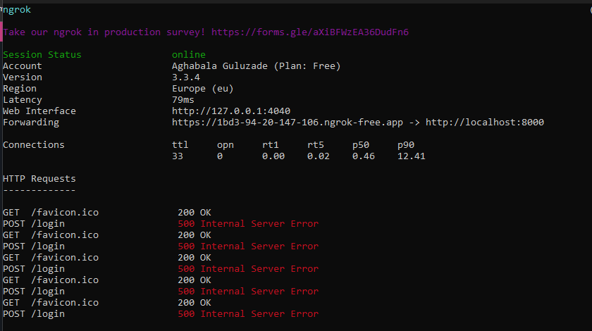The width and height of the screenshot is (592, 331).
Task: Select the 'Account' label
Action: pyautogui.click(x=23, y=66)
